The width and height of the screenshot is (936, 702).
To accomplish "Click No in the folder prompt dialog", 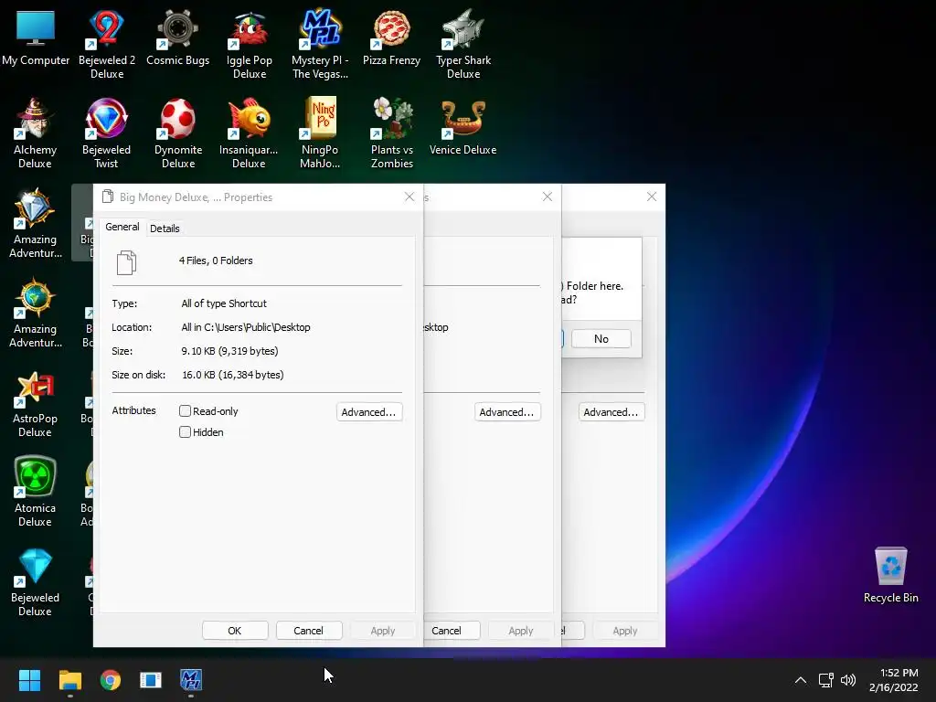I will pyautogui.click(x=601, y=338).
